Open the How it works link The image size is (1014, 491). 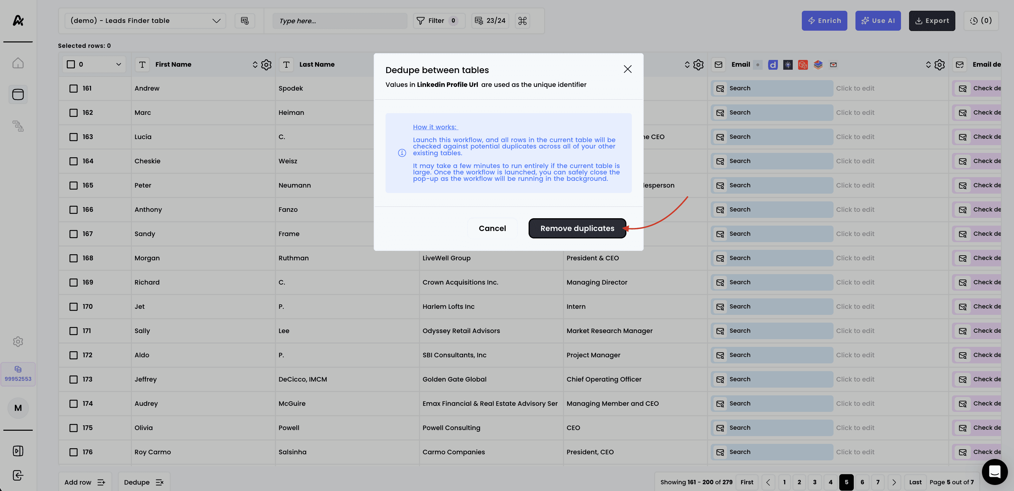coord(435,127)
